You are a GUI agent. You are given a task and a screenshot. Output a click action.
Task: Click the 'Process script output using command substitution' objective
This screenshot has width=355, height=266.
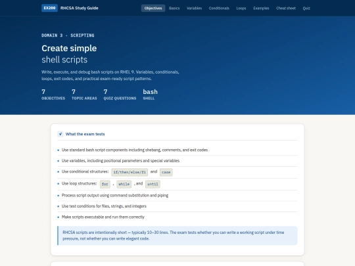pyautogui.click(x=115, y=196)
